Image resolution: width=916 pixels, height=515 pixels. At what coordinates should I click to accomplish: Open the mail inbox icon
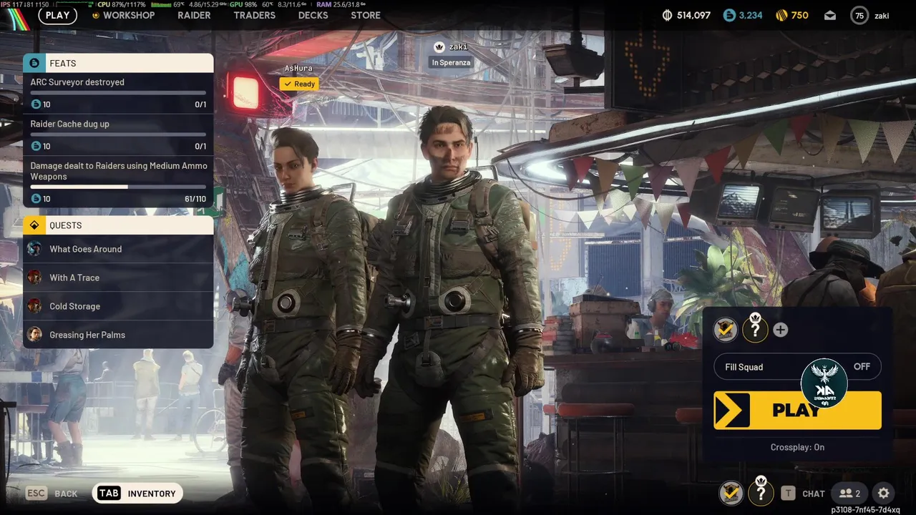[x=830, y=15]
